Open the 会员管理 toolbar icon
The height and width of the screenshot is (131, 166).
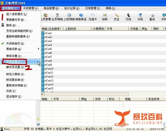click(46, 15)
